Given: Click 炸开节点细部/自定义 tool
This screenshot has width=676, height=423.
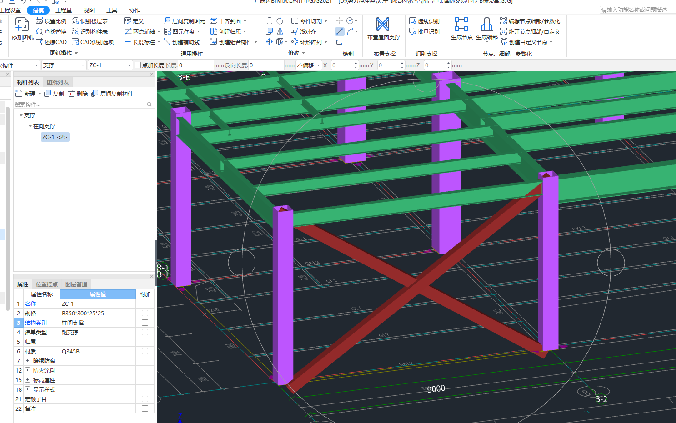Looking at the screenshot, I should click(530, 31).
